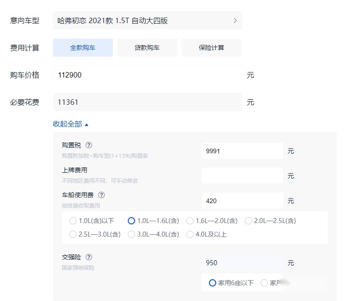Click the 购置附加税 formula hint text

coord(105,156)
